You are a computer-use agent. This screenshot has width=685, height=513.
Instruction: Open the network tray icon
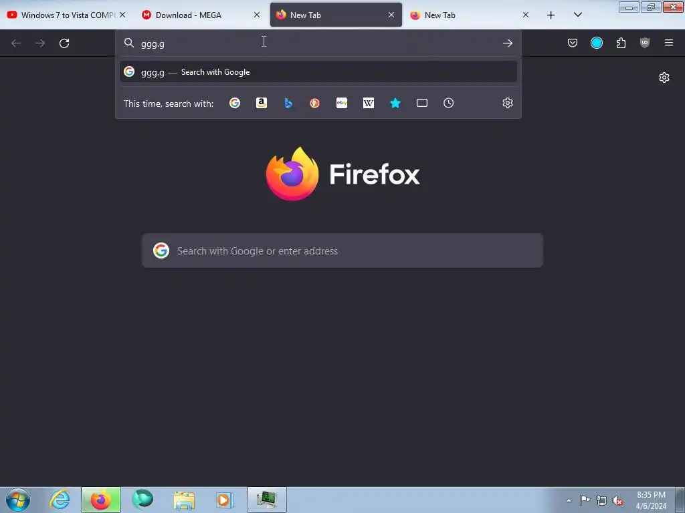[601, 500]
